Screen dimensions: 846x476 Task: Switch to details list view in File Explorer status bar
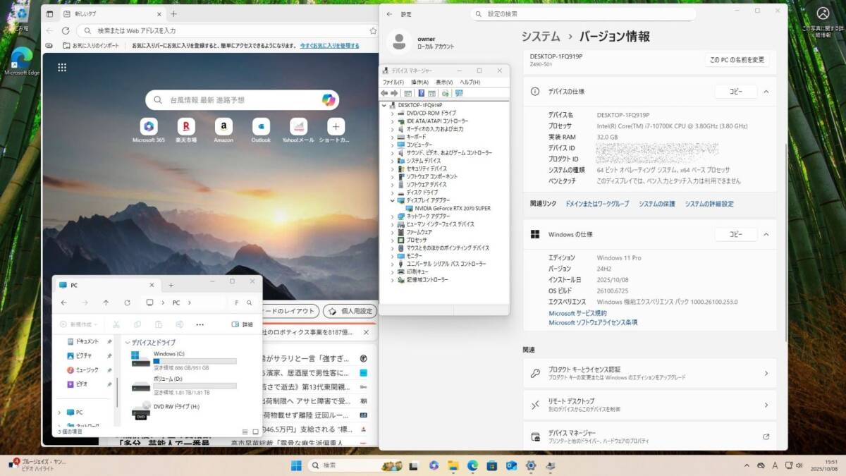click(x=245, y=432)
